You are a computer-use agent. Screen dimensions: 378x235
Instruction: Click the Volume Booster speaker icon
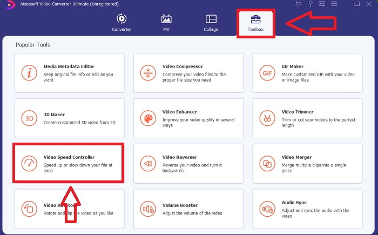[147, 209]
